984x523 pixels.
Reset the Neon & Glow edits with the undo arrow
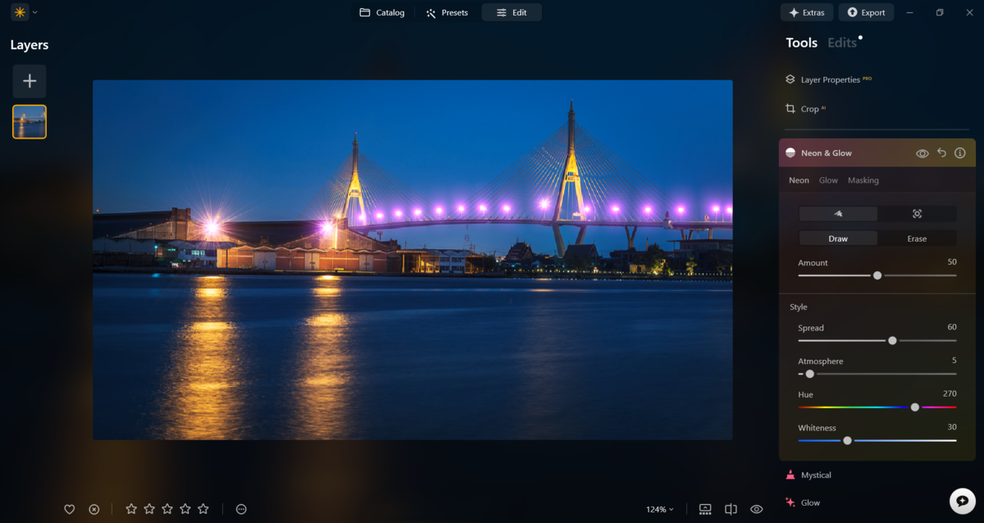pos(941,152)
